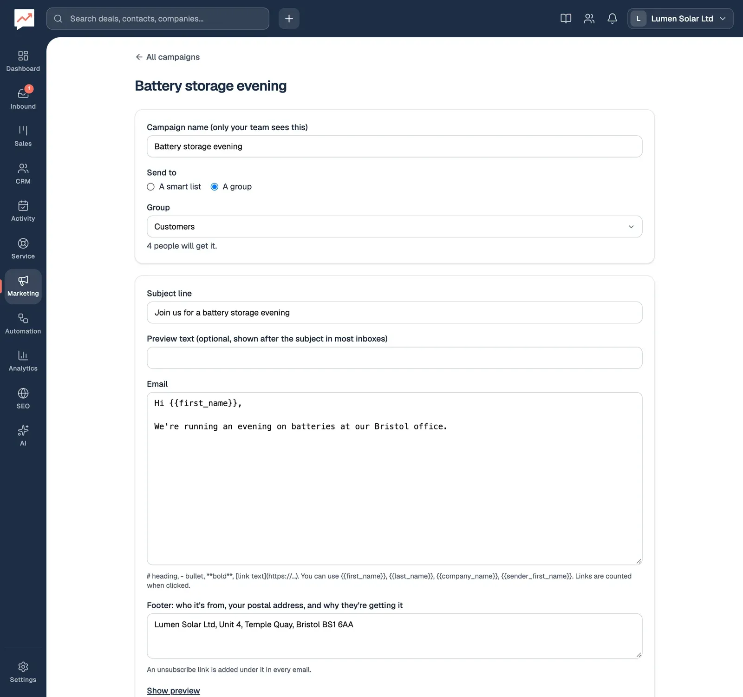Edit the Campaign name field

394,146
